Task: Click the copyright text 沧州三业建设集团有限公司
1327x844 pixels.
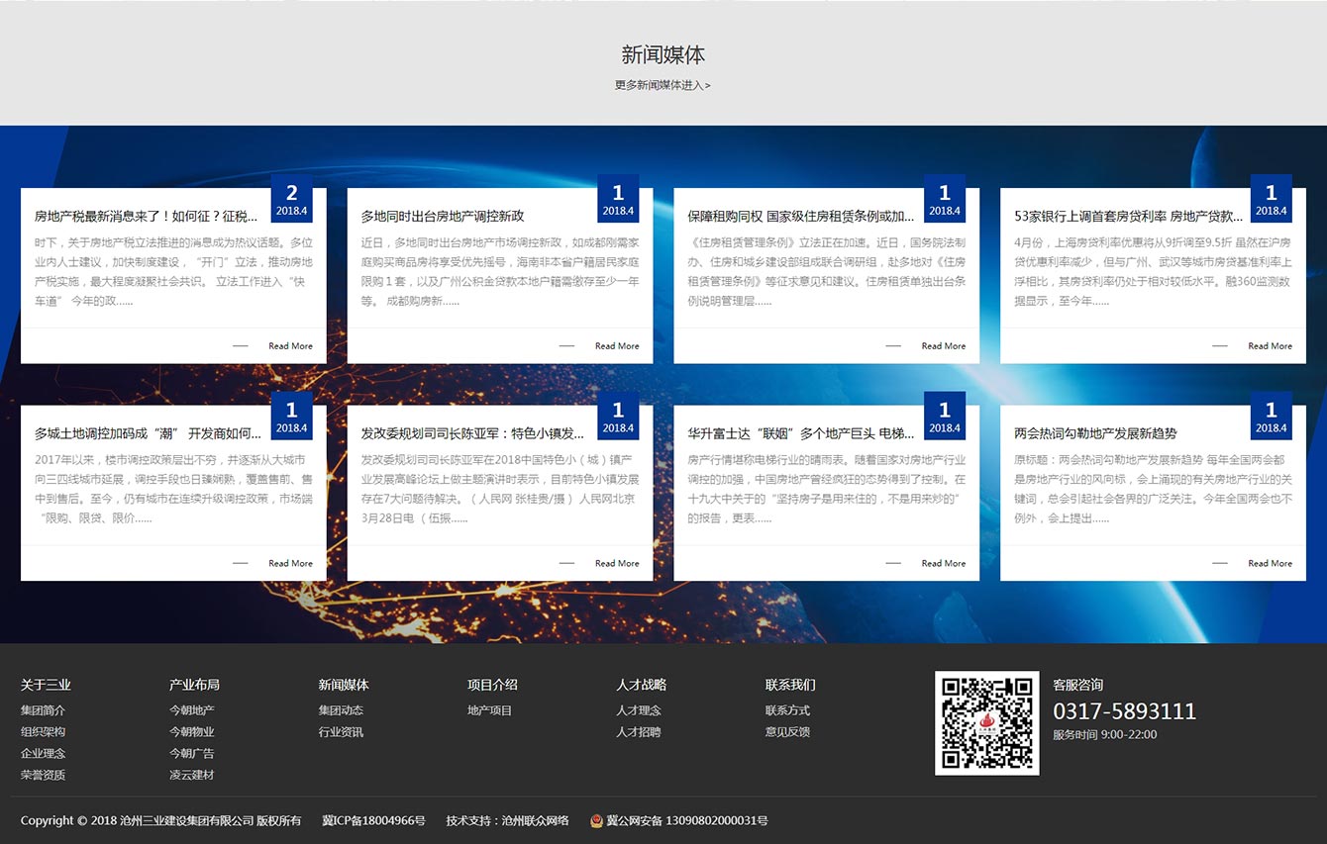Action: pos(186,821)
